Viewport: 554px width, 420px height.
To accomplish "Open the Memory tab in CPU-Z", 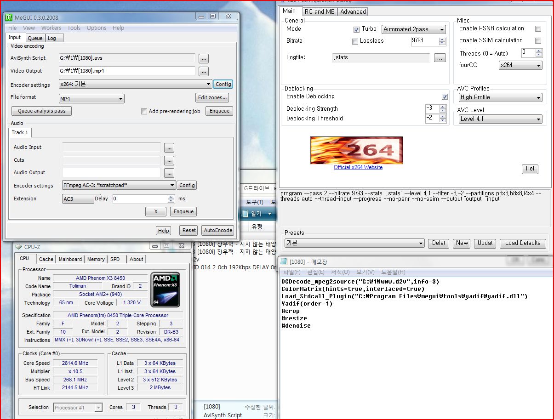I will (96, 259).
